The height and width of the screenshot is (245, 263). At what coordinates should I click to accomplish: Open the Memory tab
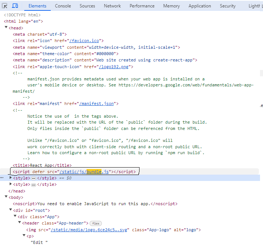point(172,6)
